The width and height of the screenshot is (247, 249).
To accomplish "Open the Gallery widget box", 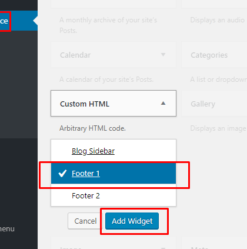I will pyautogui.click(x=214, y=104).
